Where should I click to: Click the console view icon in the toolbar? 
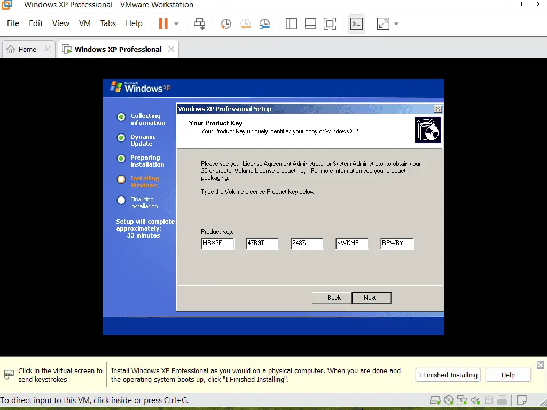click(356, 23)
